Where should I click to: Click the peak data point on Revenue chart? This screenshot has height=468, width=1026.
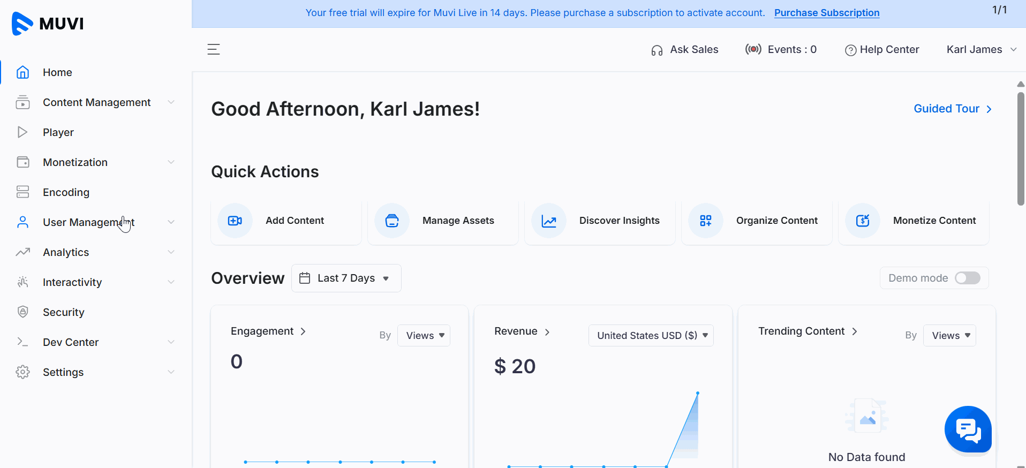(x=697, y=394)
